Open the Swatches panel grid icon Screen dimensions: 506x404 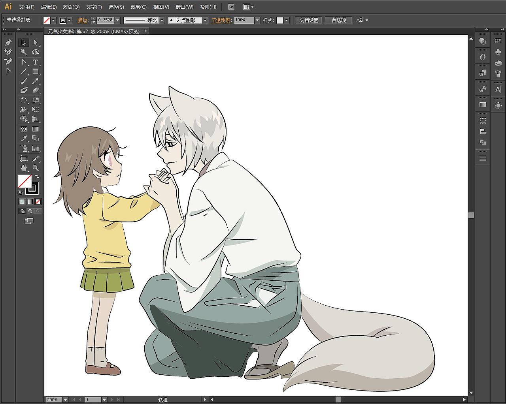pyautogui.click(x=498, y=41)
